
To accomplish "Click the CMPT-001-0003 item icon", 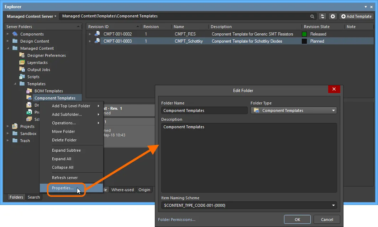I will click(97, 41).
